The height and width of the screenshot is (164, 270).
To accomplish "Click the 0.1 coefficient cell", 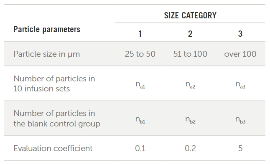I will (x=140, y=149).
